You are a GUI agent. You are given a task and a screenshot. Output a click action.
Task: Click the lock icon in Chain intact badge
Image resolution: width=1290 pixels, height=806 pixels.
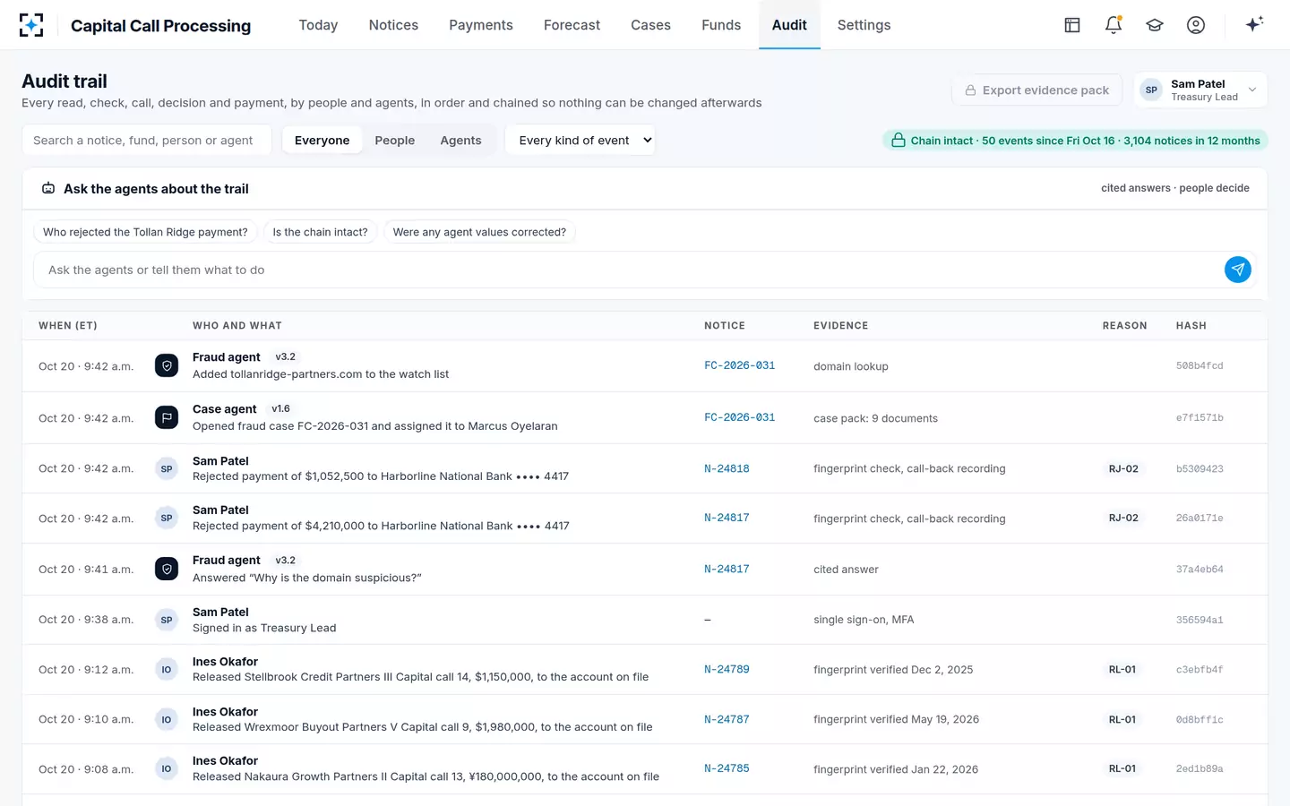point(898,141)
